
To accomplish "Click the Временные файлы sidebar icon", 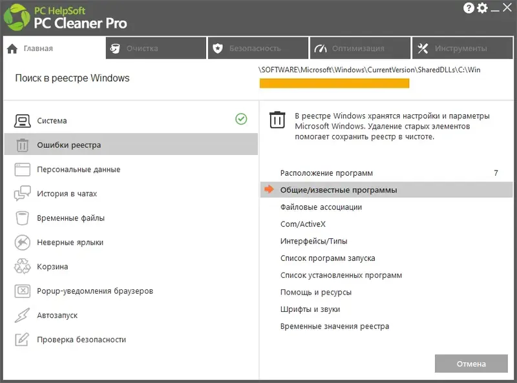I will pos(21,218).
